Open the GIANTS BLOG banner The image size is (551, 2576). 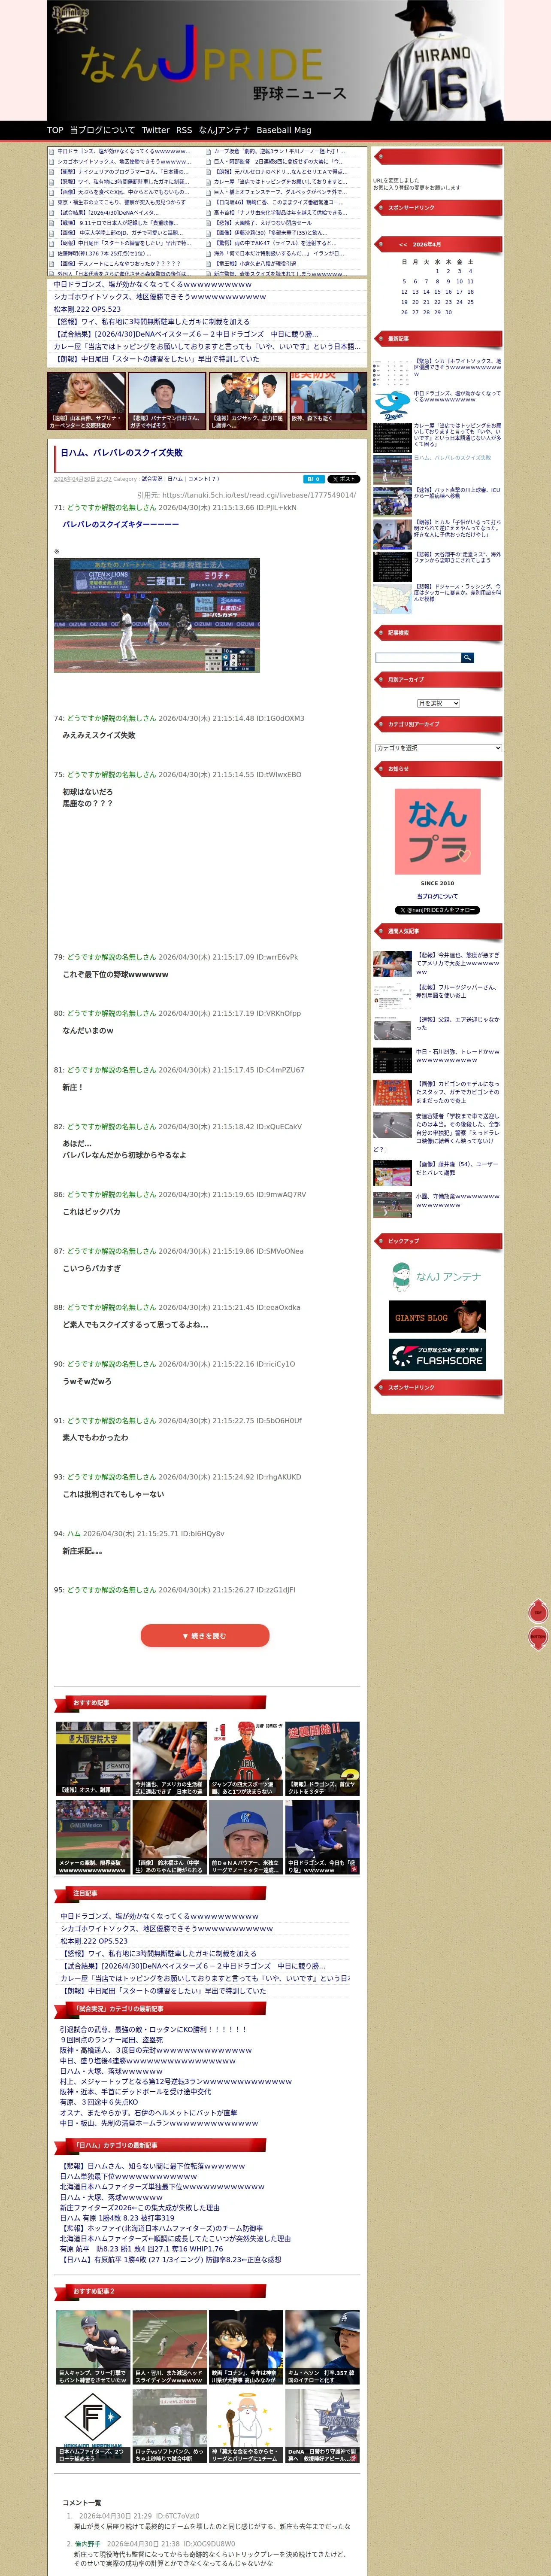tap(437, 1317)
